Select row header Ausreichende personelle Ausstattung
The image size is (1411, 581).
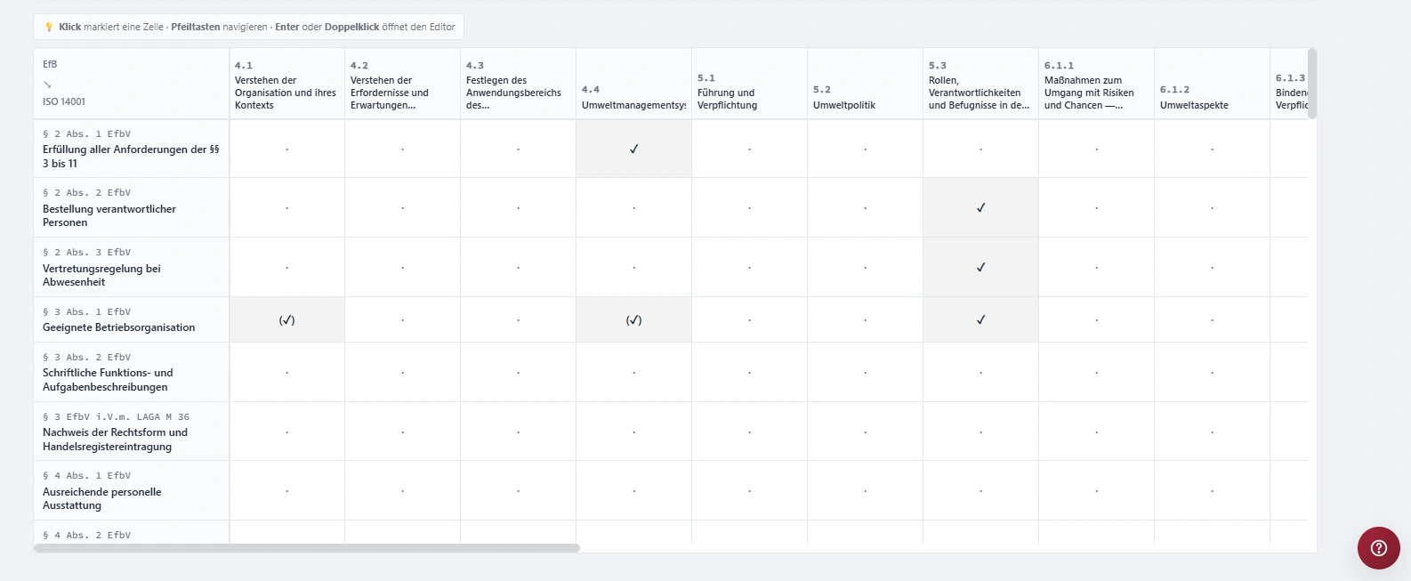(132, 490)
